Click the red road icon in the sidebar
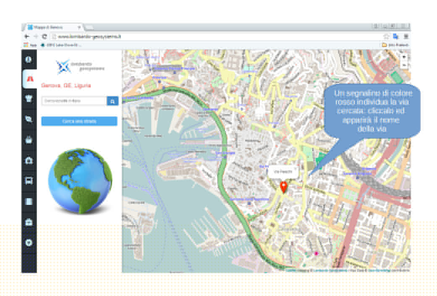437x296 pixels. click(30, 79)
